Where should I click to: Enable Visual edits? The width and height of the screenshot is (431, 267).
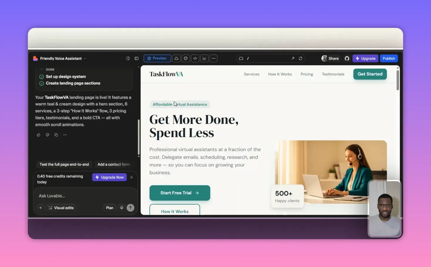[x=61, y=208]
